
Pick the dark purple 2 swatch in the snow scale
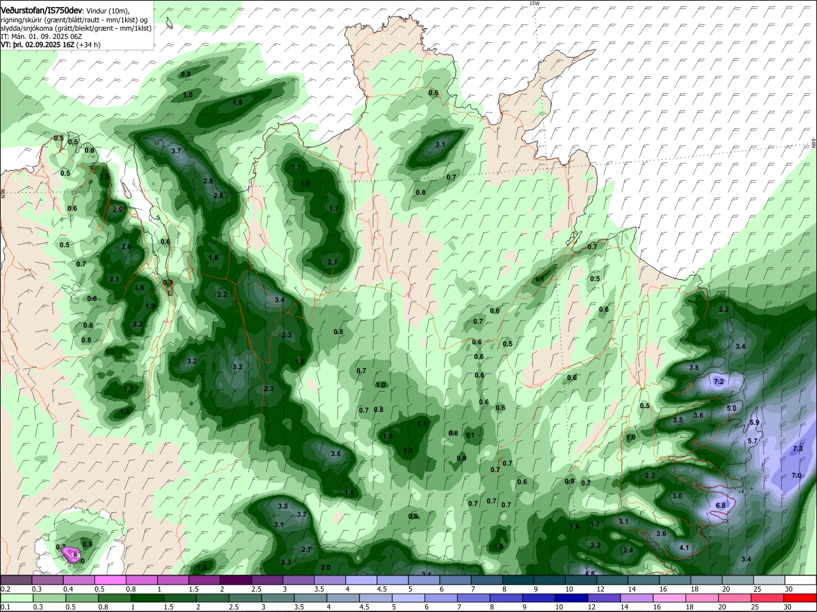pyautogui.click(x=236, y=579)
